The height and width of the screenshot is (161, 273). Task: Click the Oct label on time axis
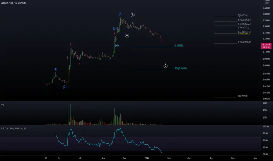pyautogui.click(x=81, y=158)
